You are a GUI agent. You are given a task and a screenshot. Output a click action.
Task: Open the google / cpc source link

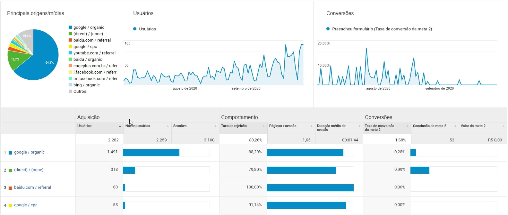tap(26, 205)
